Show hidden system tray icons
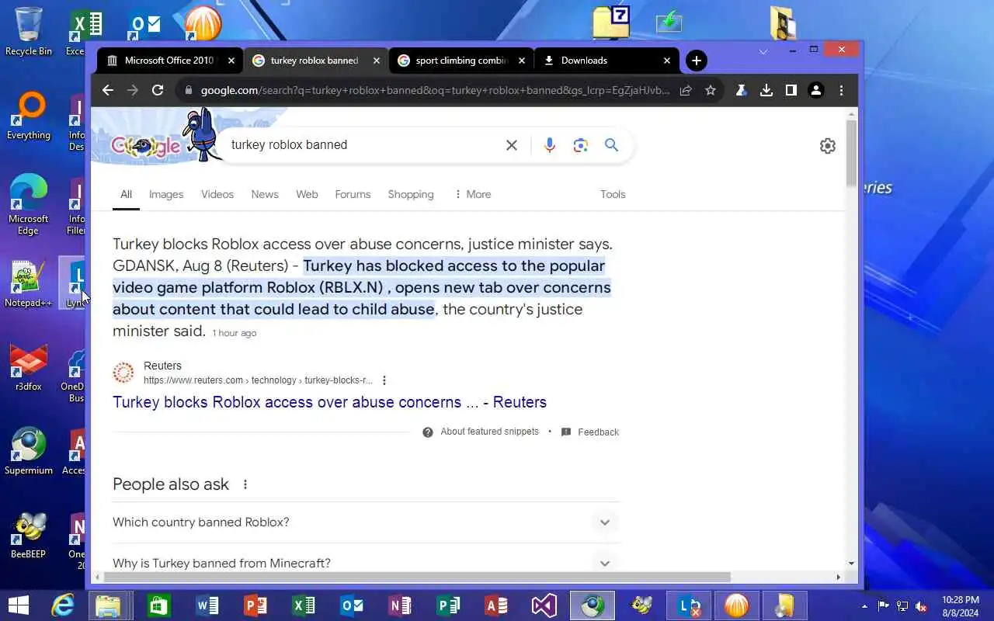 [864, 605]
